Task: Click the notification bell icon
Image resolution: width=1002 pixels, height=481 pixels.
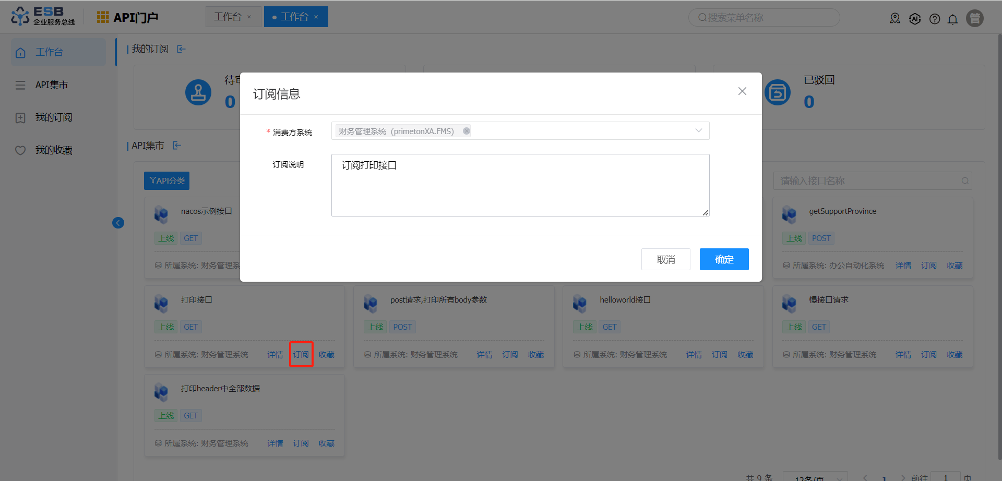Action: (952, 19)
